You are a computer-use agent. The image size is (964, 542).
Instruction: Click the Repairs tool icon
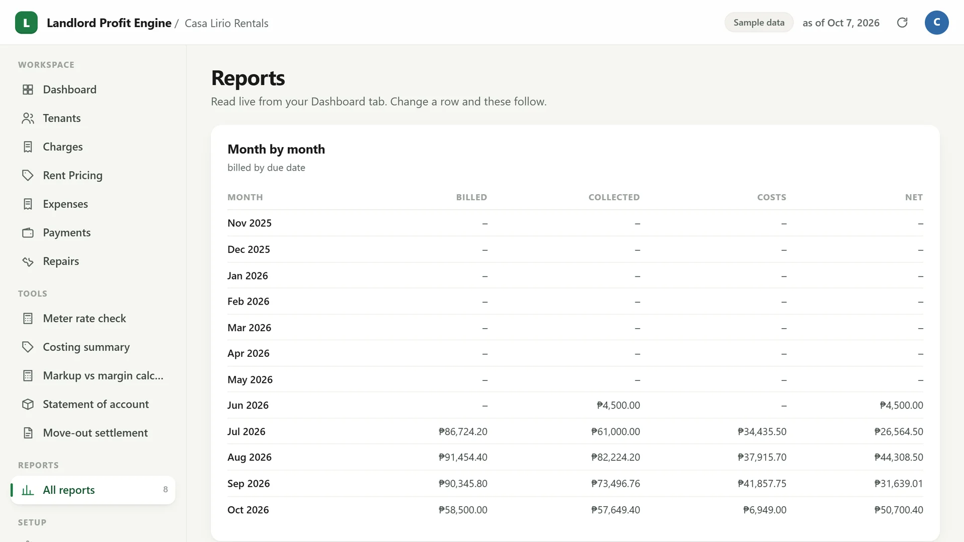tap(28, 261)
